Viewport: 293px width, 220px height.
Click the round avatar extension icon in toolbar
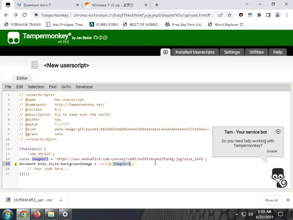click(241, 15)
